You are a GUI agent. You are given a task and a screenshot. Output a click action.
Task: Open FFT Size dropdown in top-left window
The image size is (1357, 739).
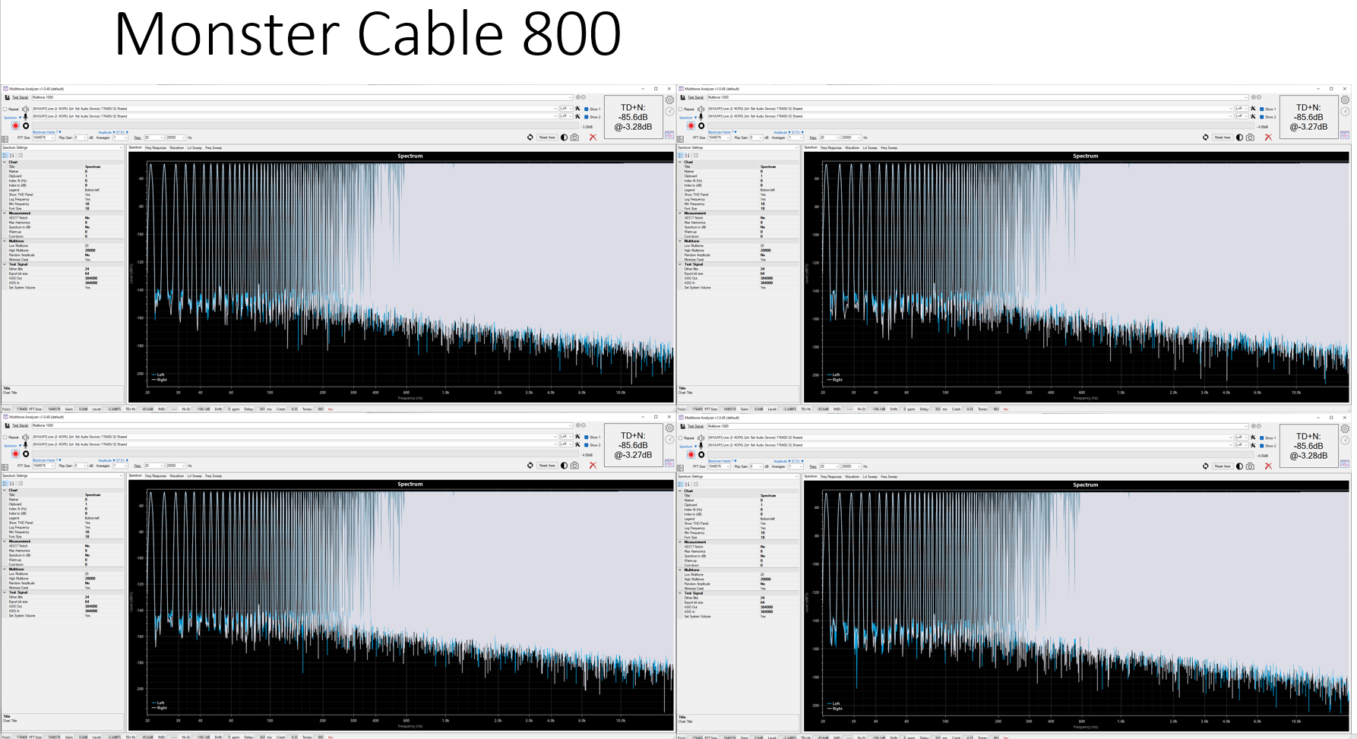pos(43,137)
